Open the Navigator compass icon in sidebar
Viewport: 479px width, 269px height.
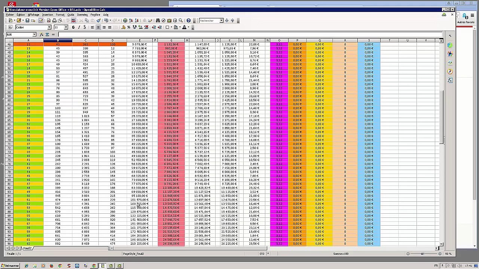click(450, 71)
